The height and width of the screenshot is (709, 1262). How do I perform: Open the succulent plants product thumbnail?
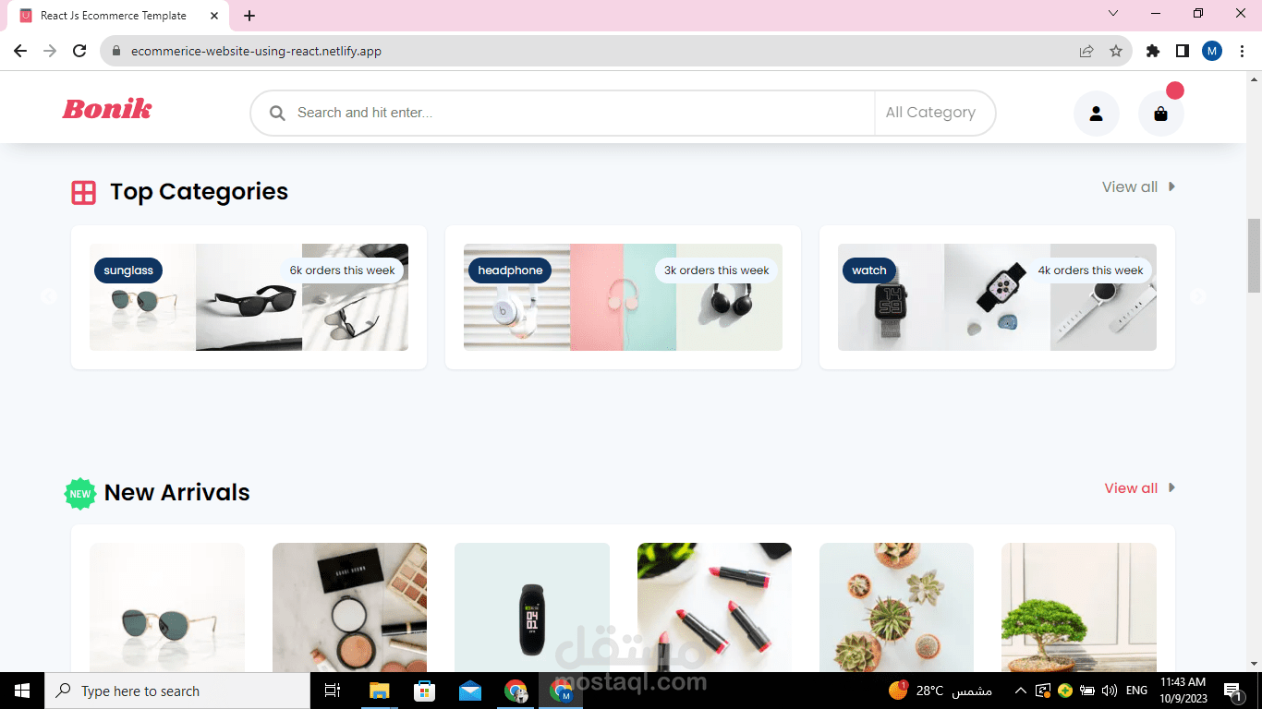(x=896, y=607)
